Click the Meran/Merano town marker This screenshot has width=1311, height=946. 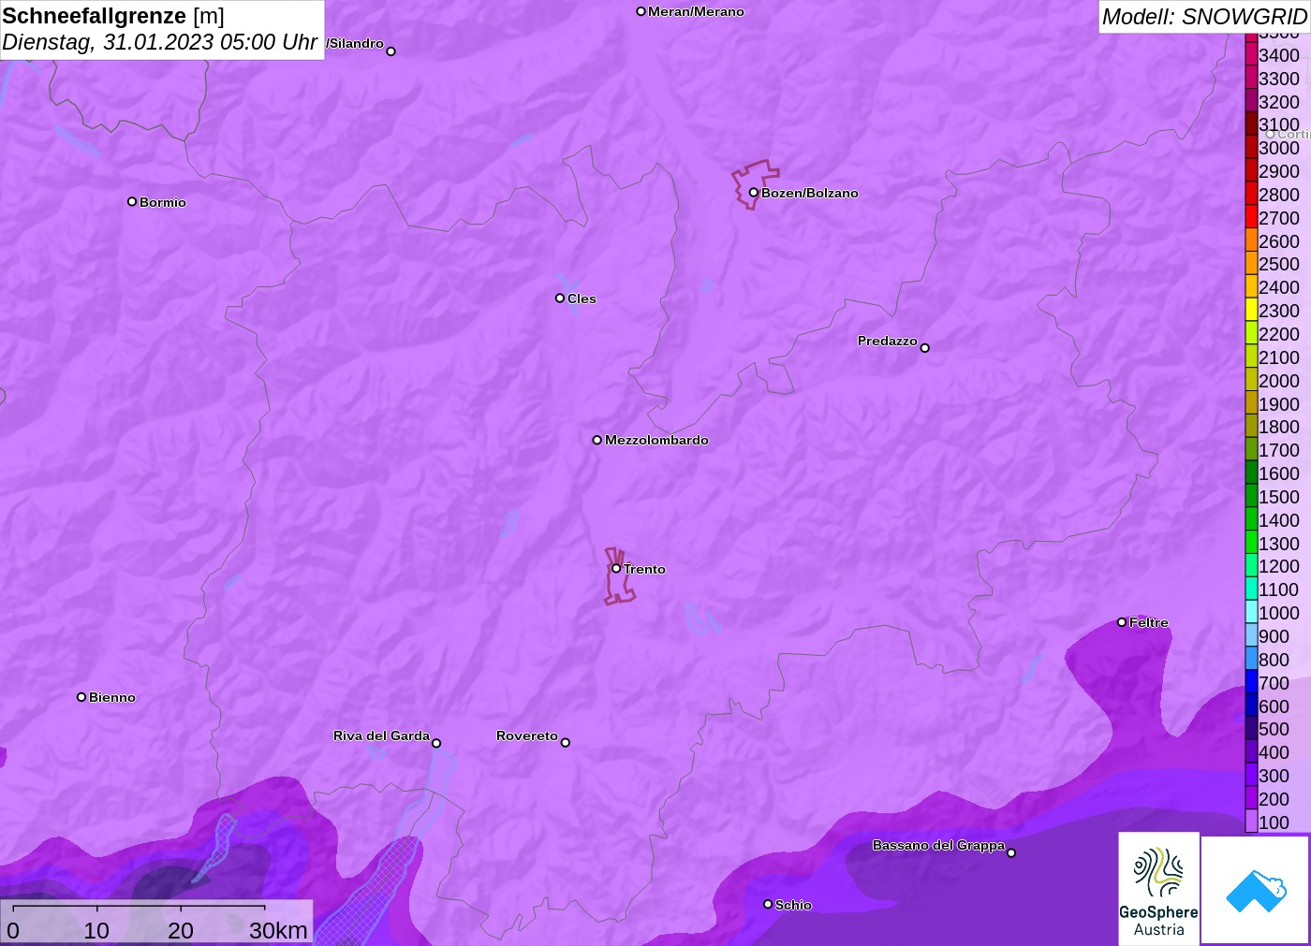pyautogui.click(x=641, y=11)
